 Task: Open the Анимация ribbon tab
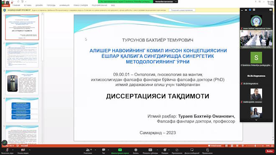[64, 5]
